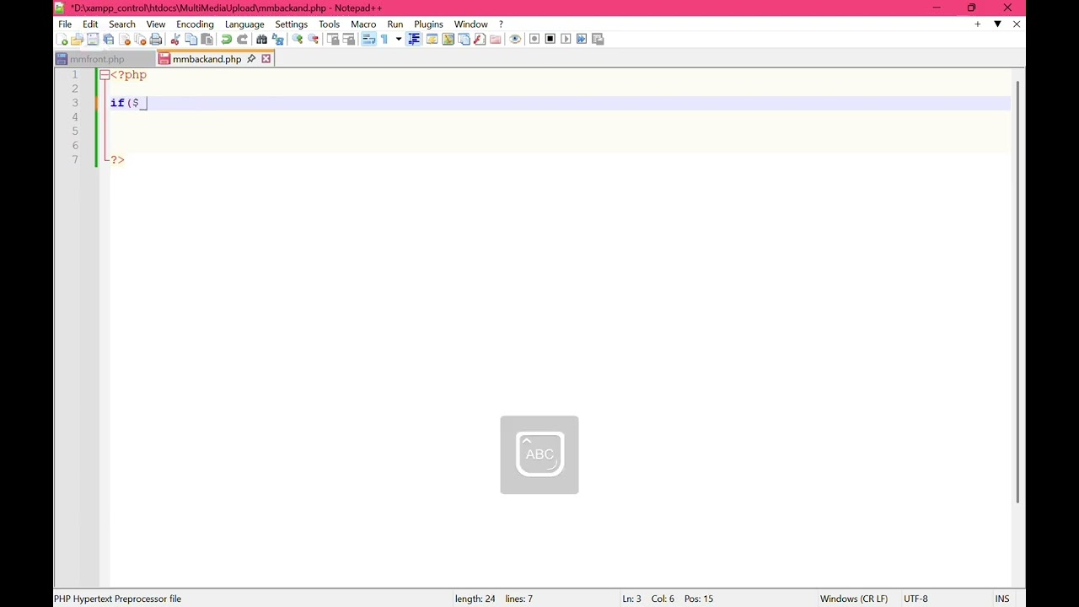
Task: Click line number 5 in margin
Action: click(x=75, y=132)
